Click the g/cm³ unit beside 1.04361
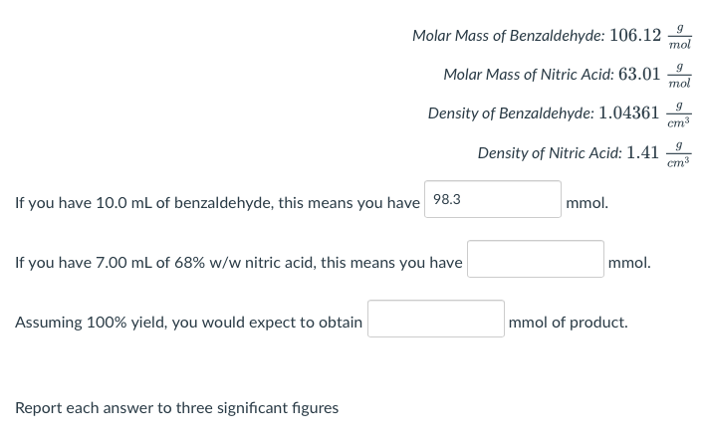This screenshot has width=703, height=442. tap(679, 114)
